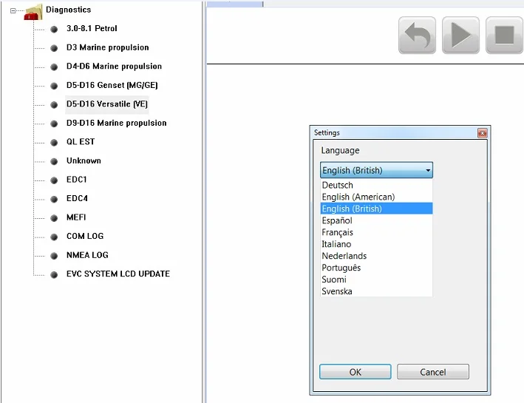
Task: Click the bullet icon beside EDC4
Action: click(x=54, y=200)
